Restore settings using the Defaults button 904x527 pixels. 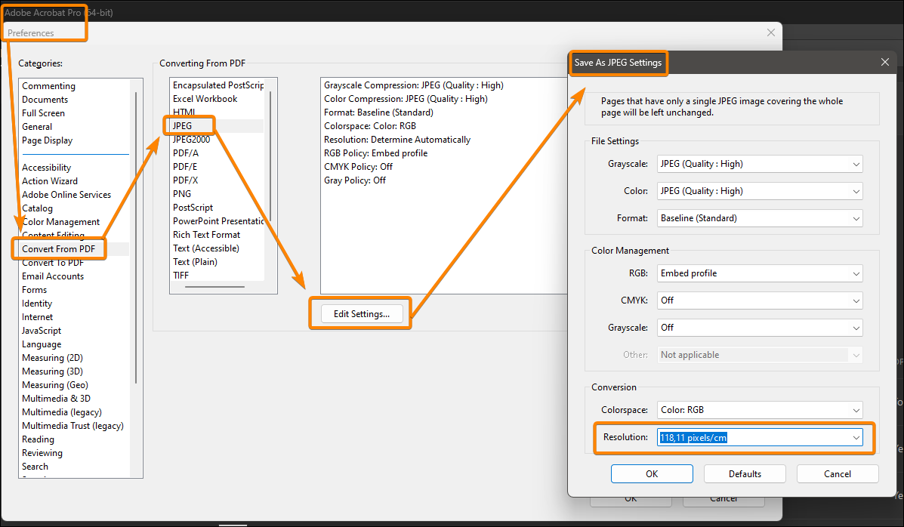coord(745,473)
